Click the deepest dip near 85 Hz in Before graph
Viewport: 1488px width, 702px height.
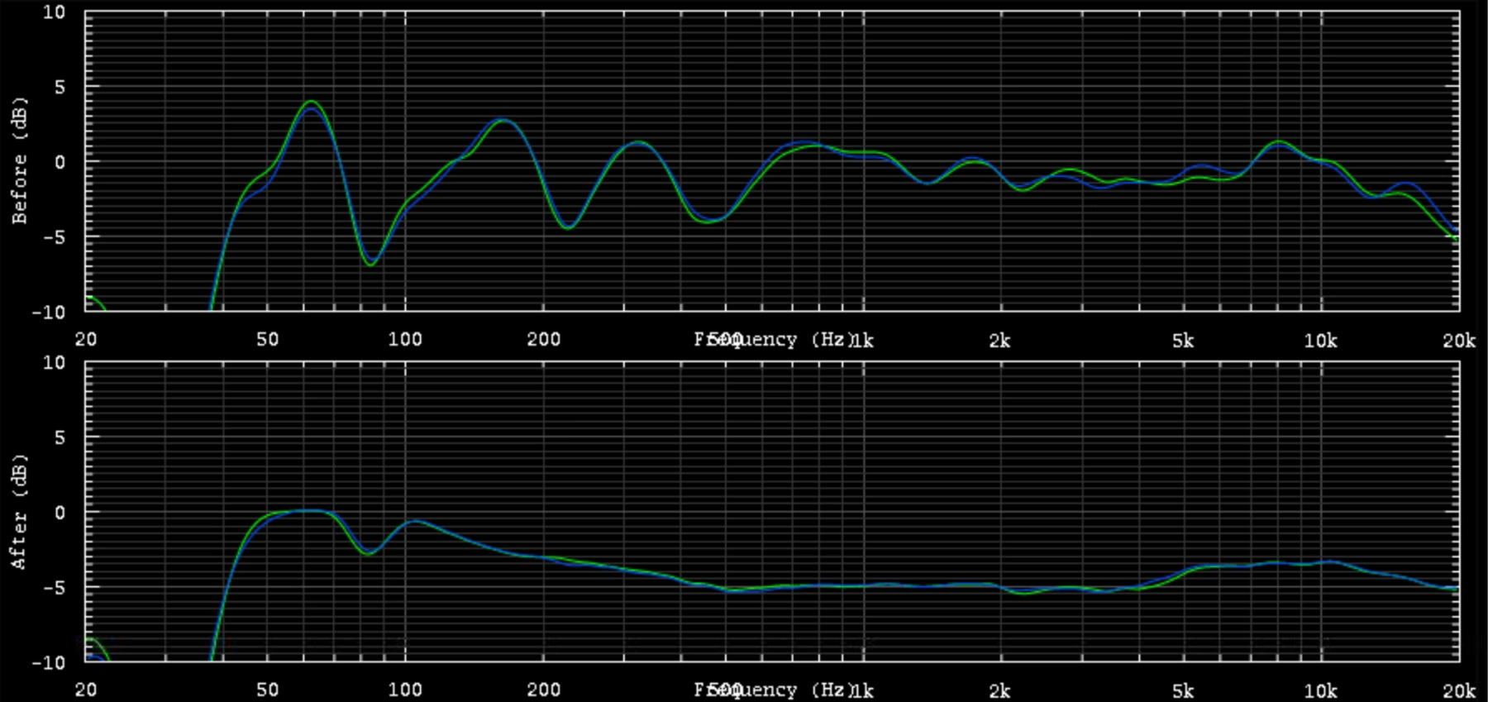pos(371,263)
